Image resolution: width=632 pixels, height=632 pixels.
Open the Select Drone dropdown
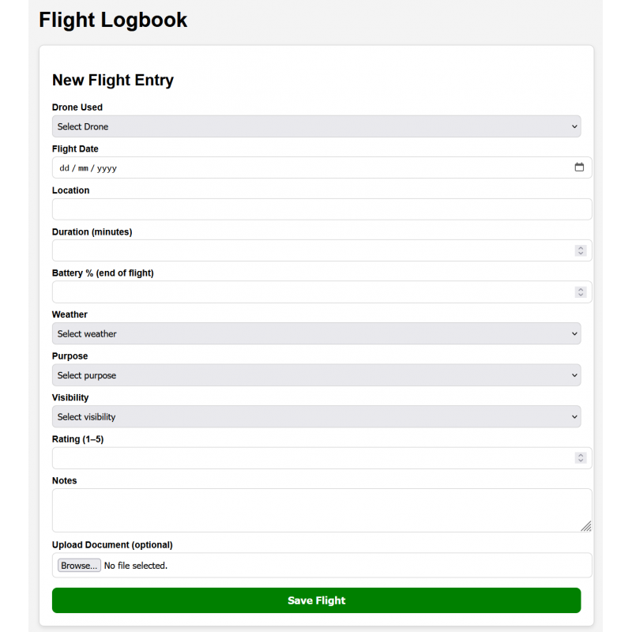tap(316, 126)
